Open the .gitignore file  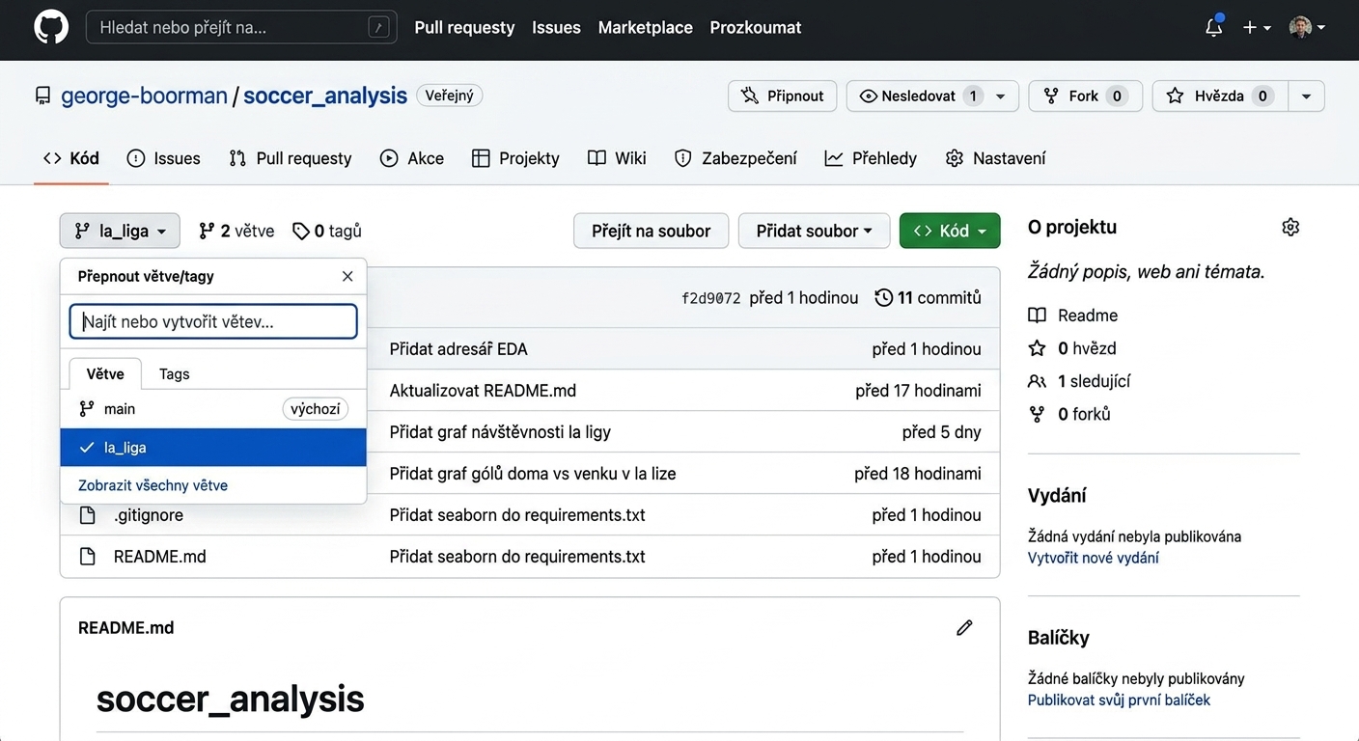pos(149,515)
